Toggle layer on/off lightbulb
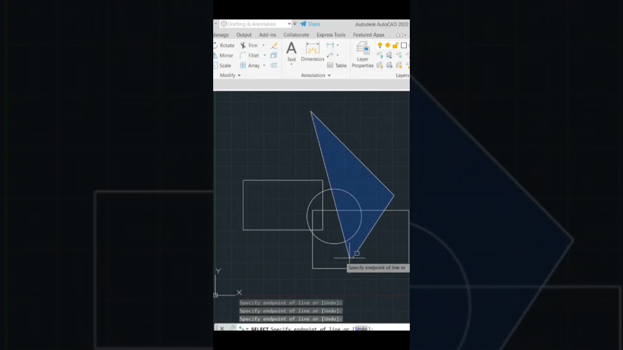Viewport: 623px width, 350px height. click(380, 45)
